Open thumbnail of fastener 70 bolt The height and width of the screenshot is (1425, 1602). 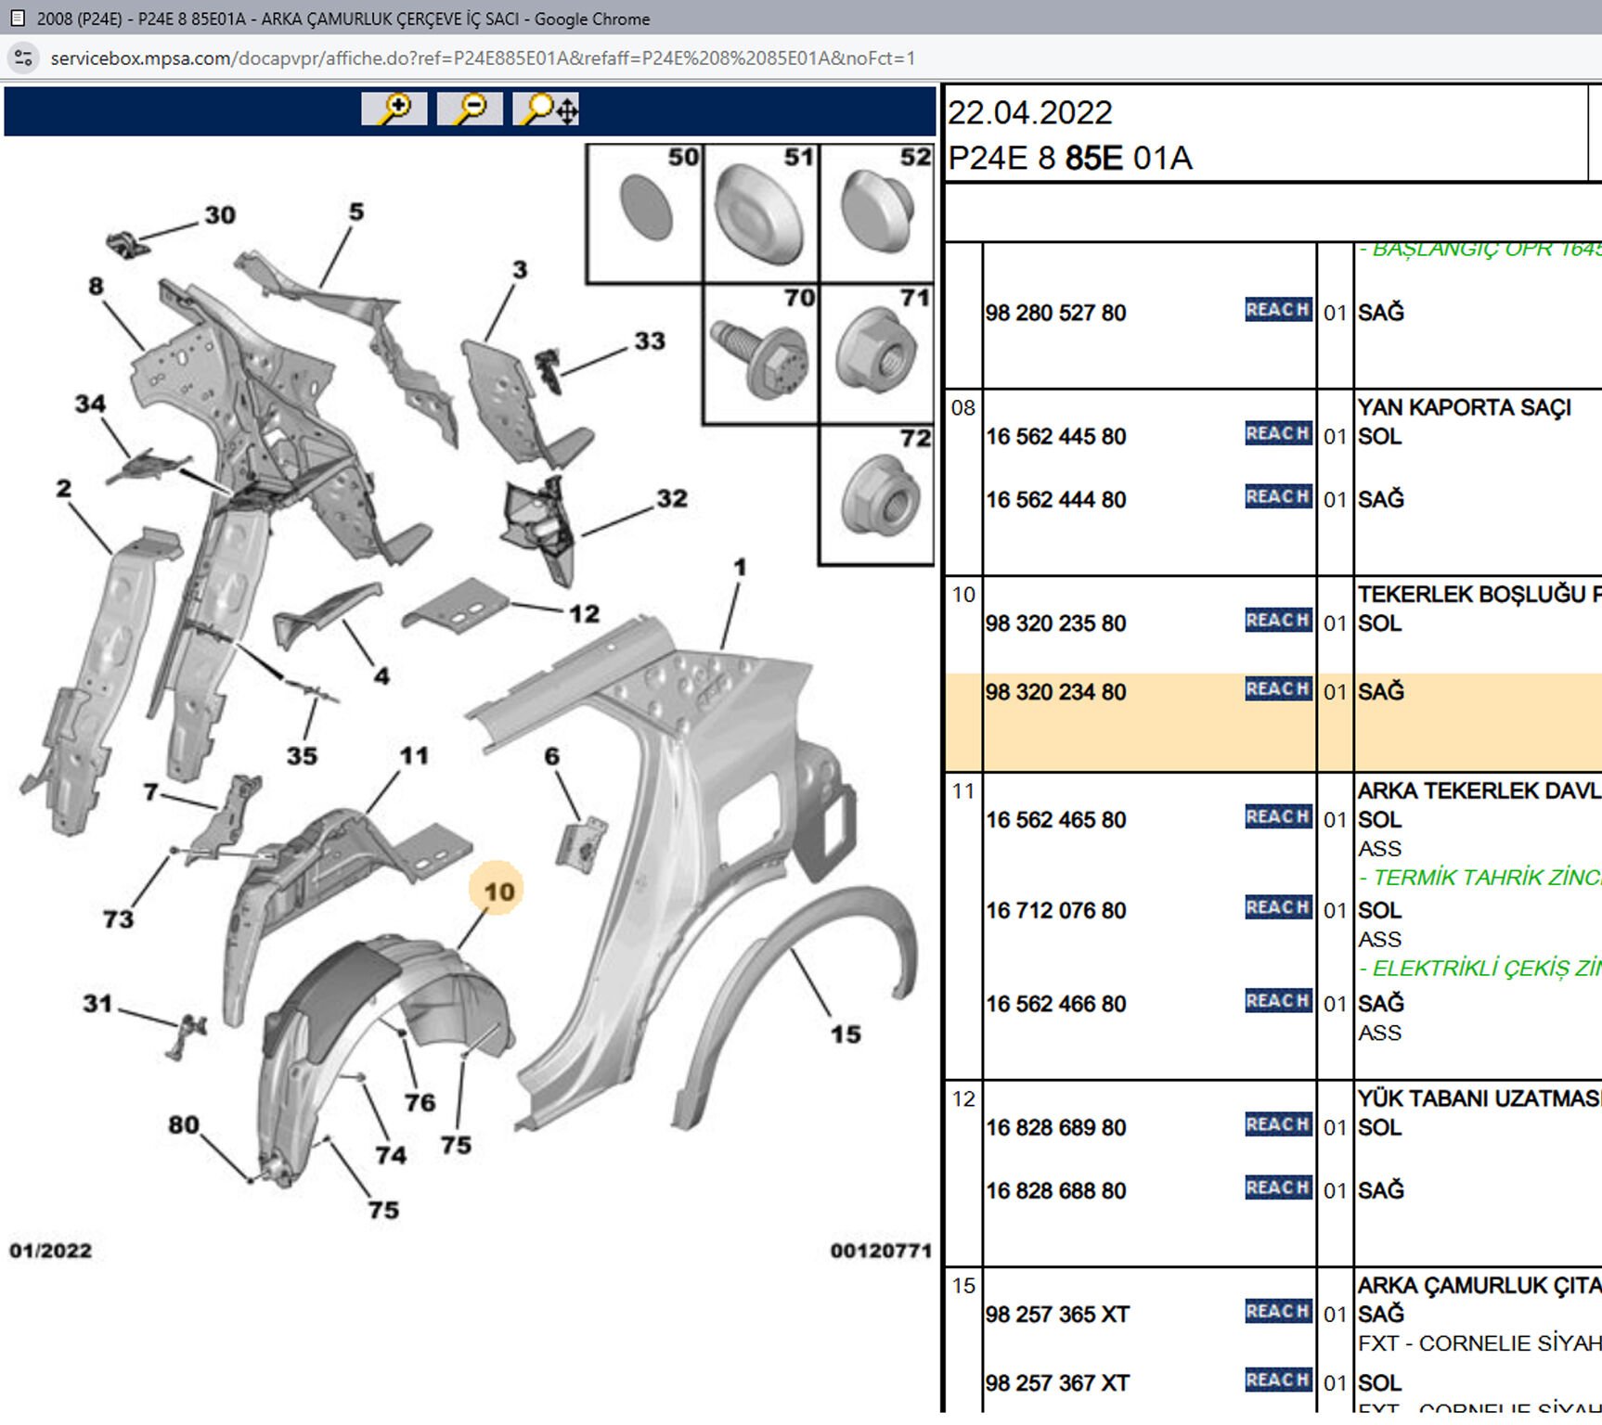[760, 355]
